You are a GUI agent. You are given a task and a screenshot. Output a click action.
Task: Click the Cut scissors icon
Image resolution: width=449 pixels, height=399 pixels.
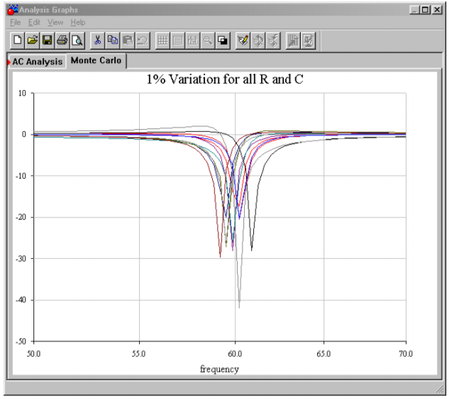click(x=98, y=40)
